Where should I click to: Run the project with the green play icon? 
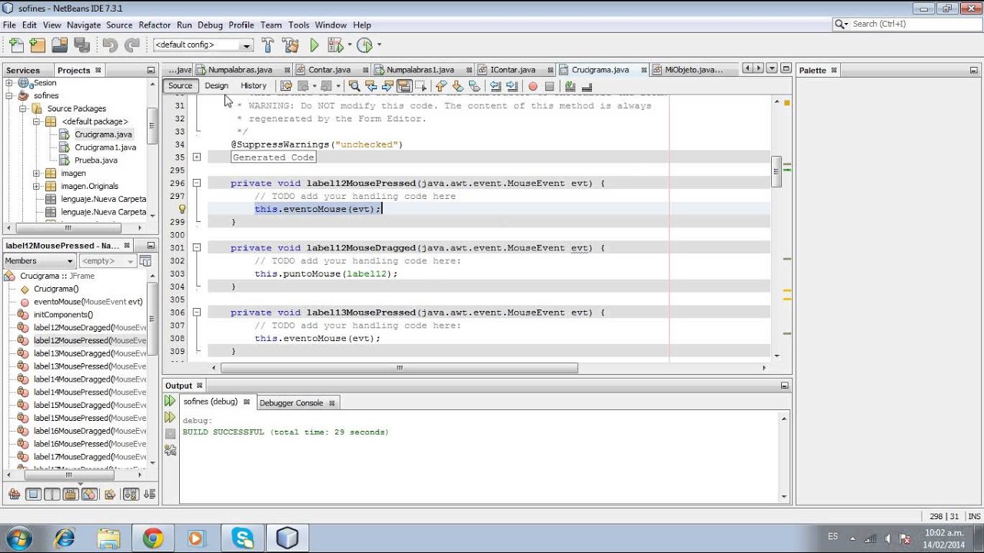(x=314, y=45)
